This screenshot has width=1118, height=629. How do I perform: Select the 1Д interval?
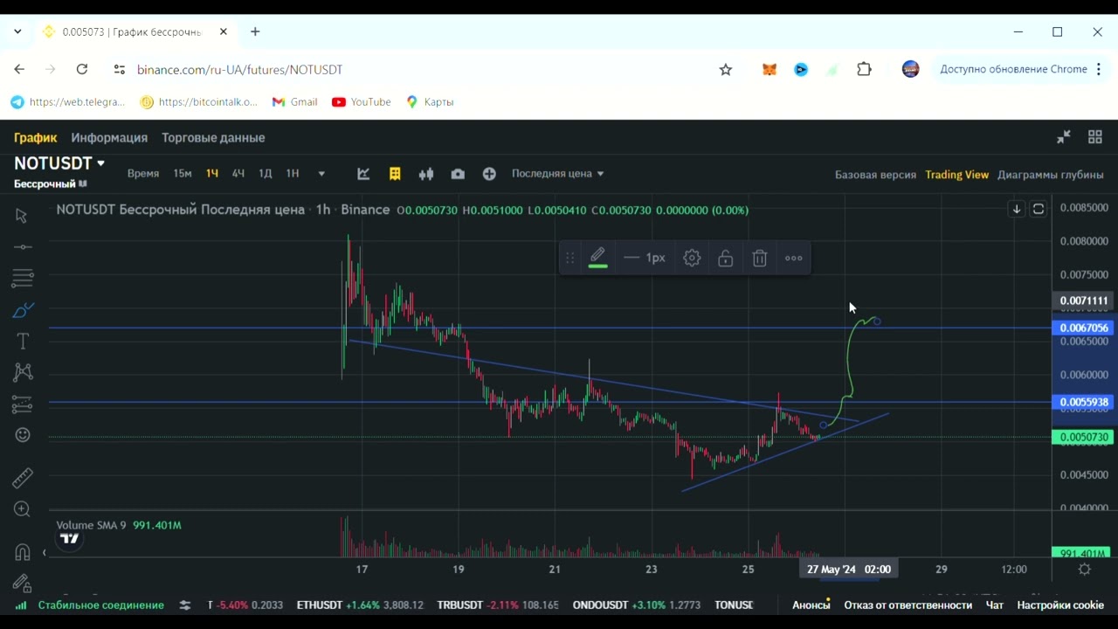tap(265, 174)
